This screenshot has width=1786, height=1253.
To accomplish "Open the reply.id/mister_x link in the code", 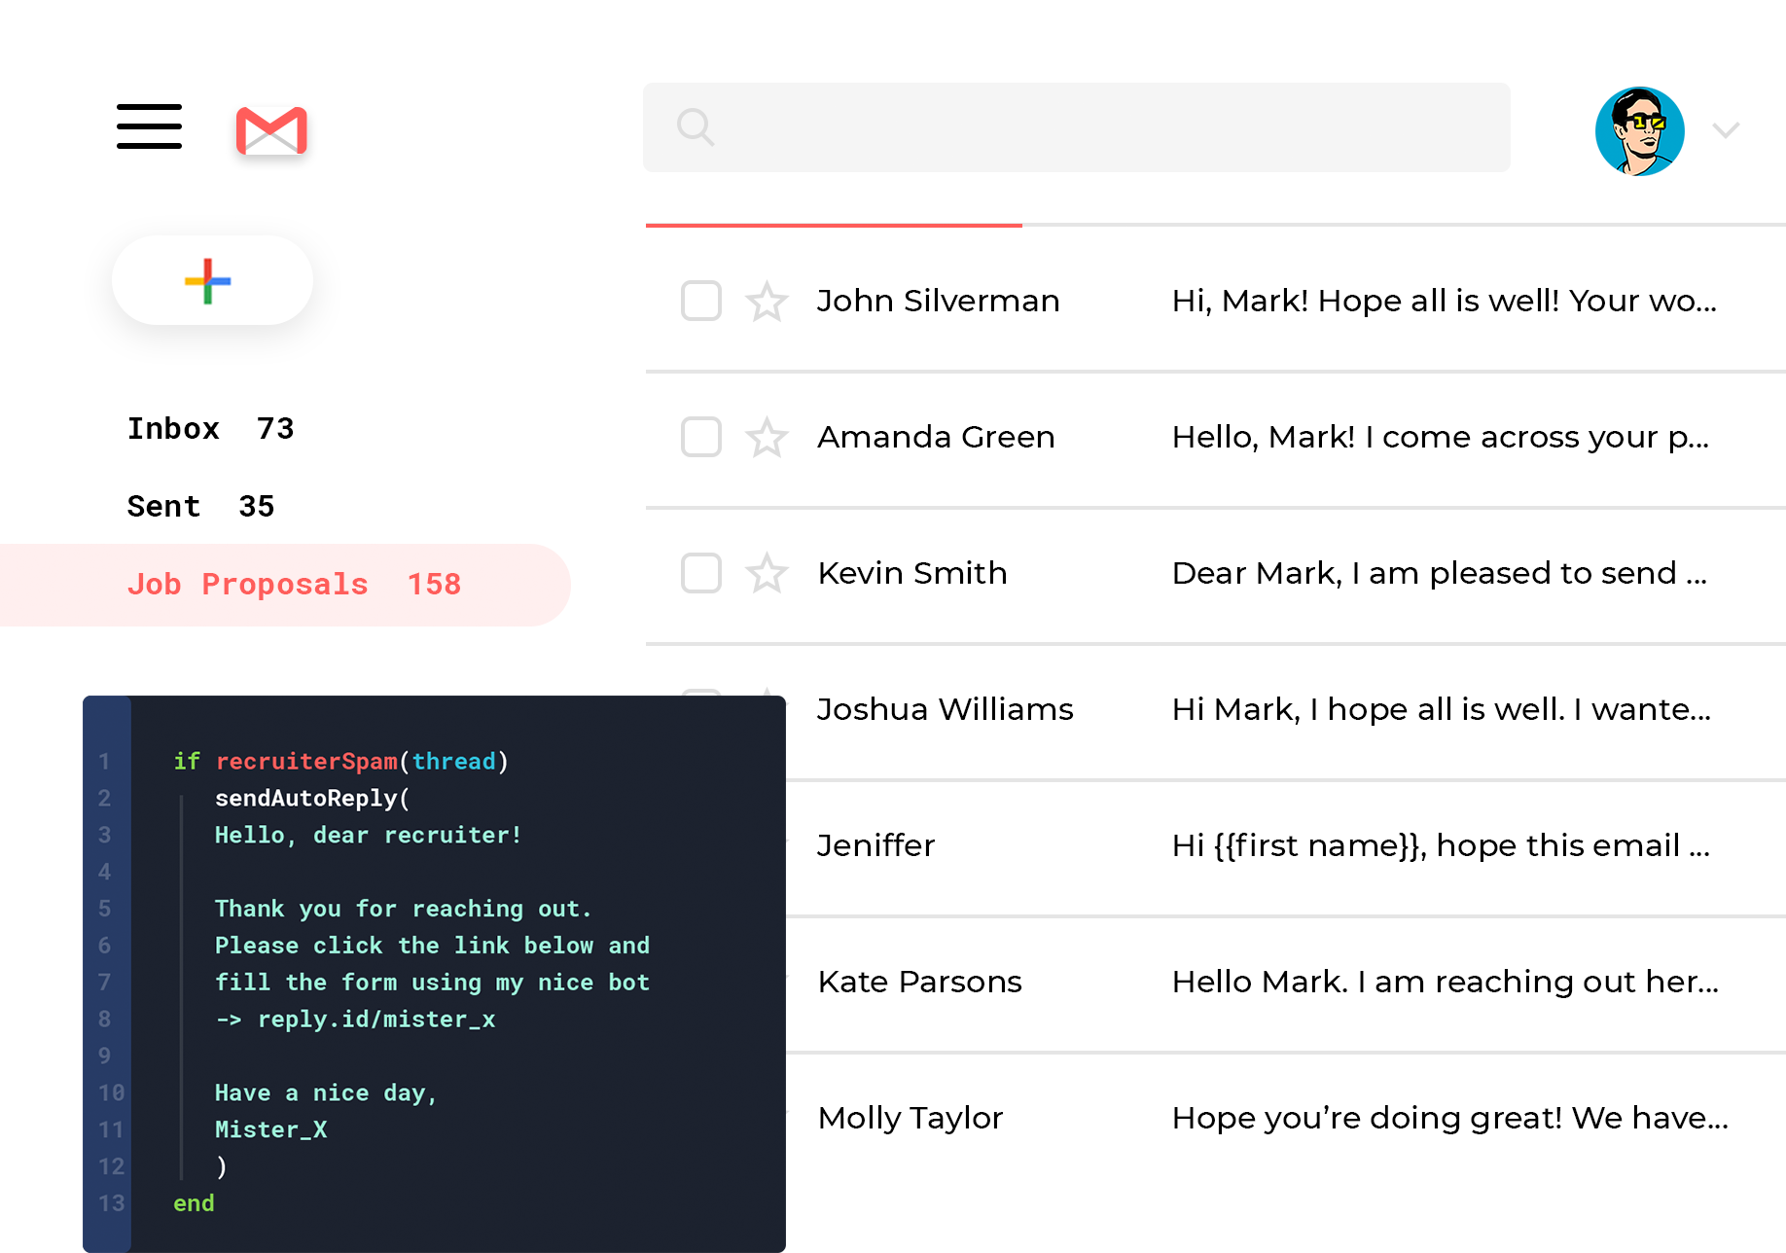I will tap(376, 1019).
